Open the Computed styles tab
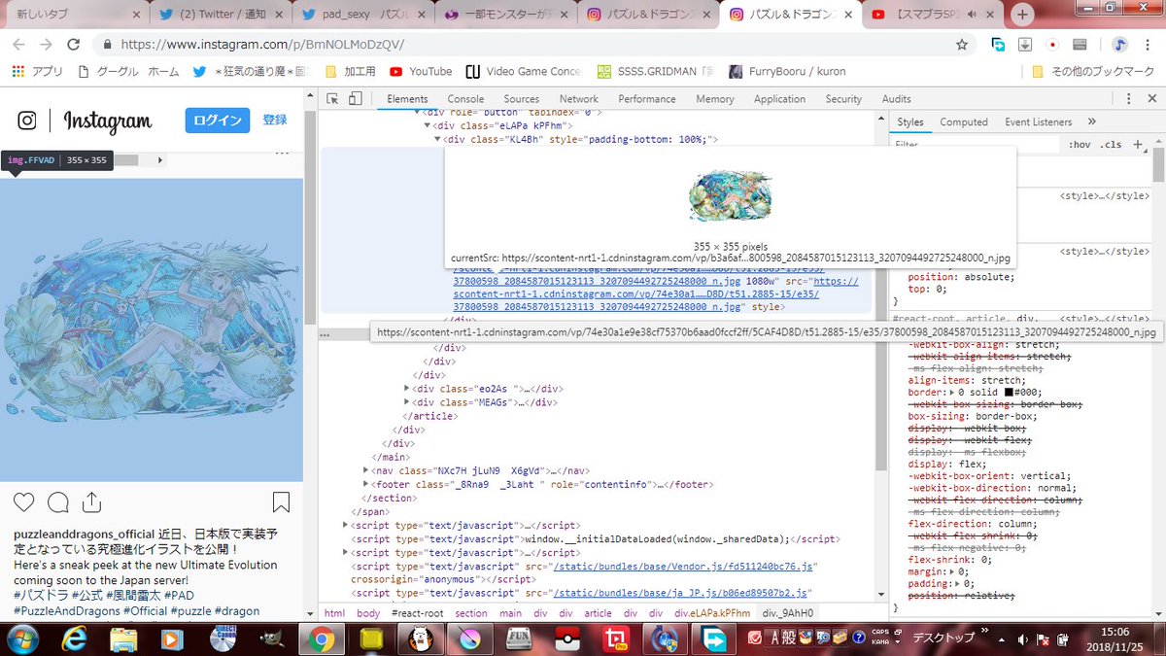1166x656 pixels. click(964, 121)
